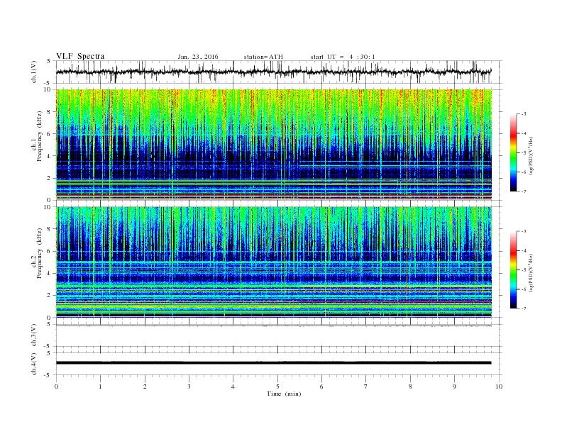The image size is (562, 434).
Task: Click tick label "1" on the Time axis
Action: point(101,386)
